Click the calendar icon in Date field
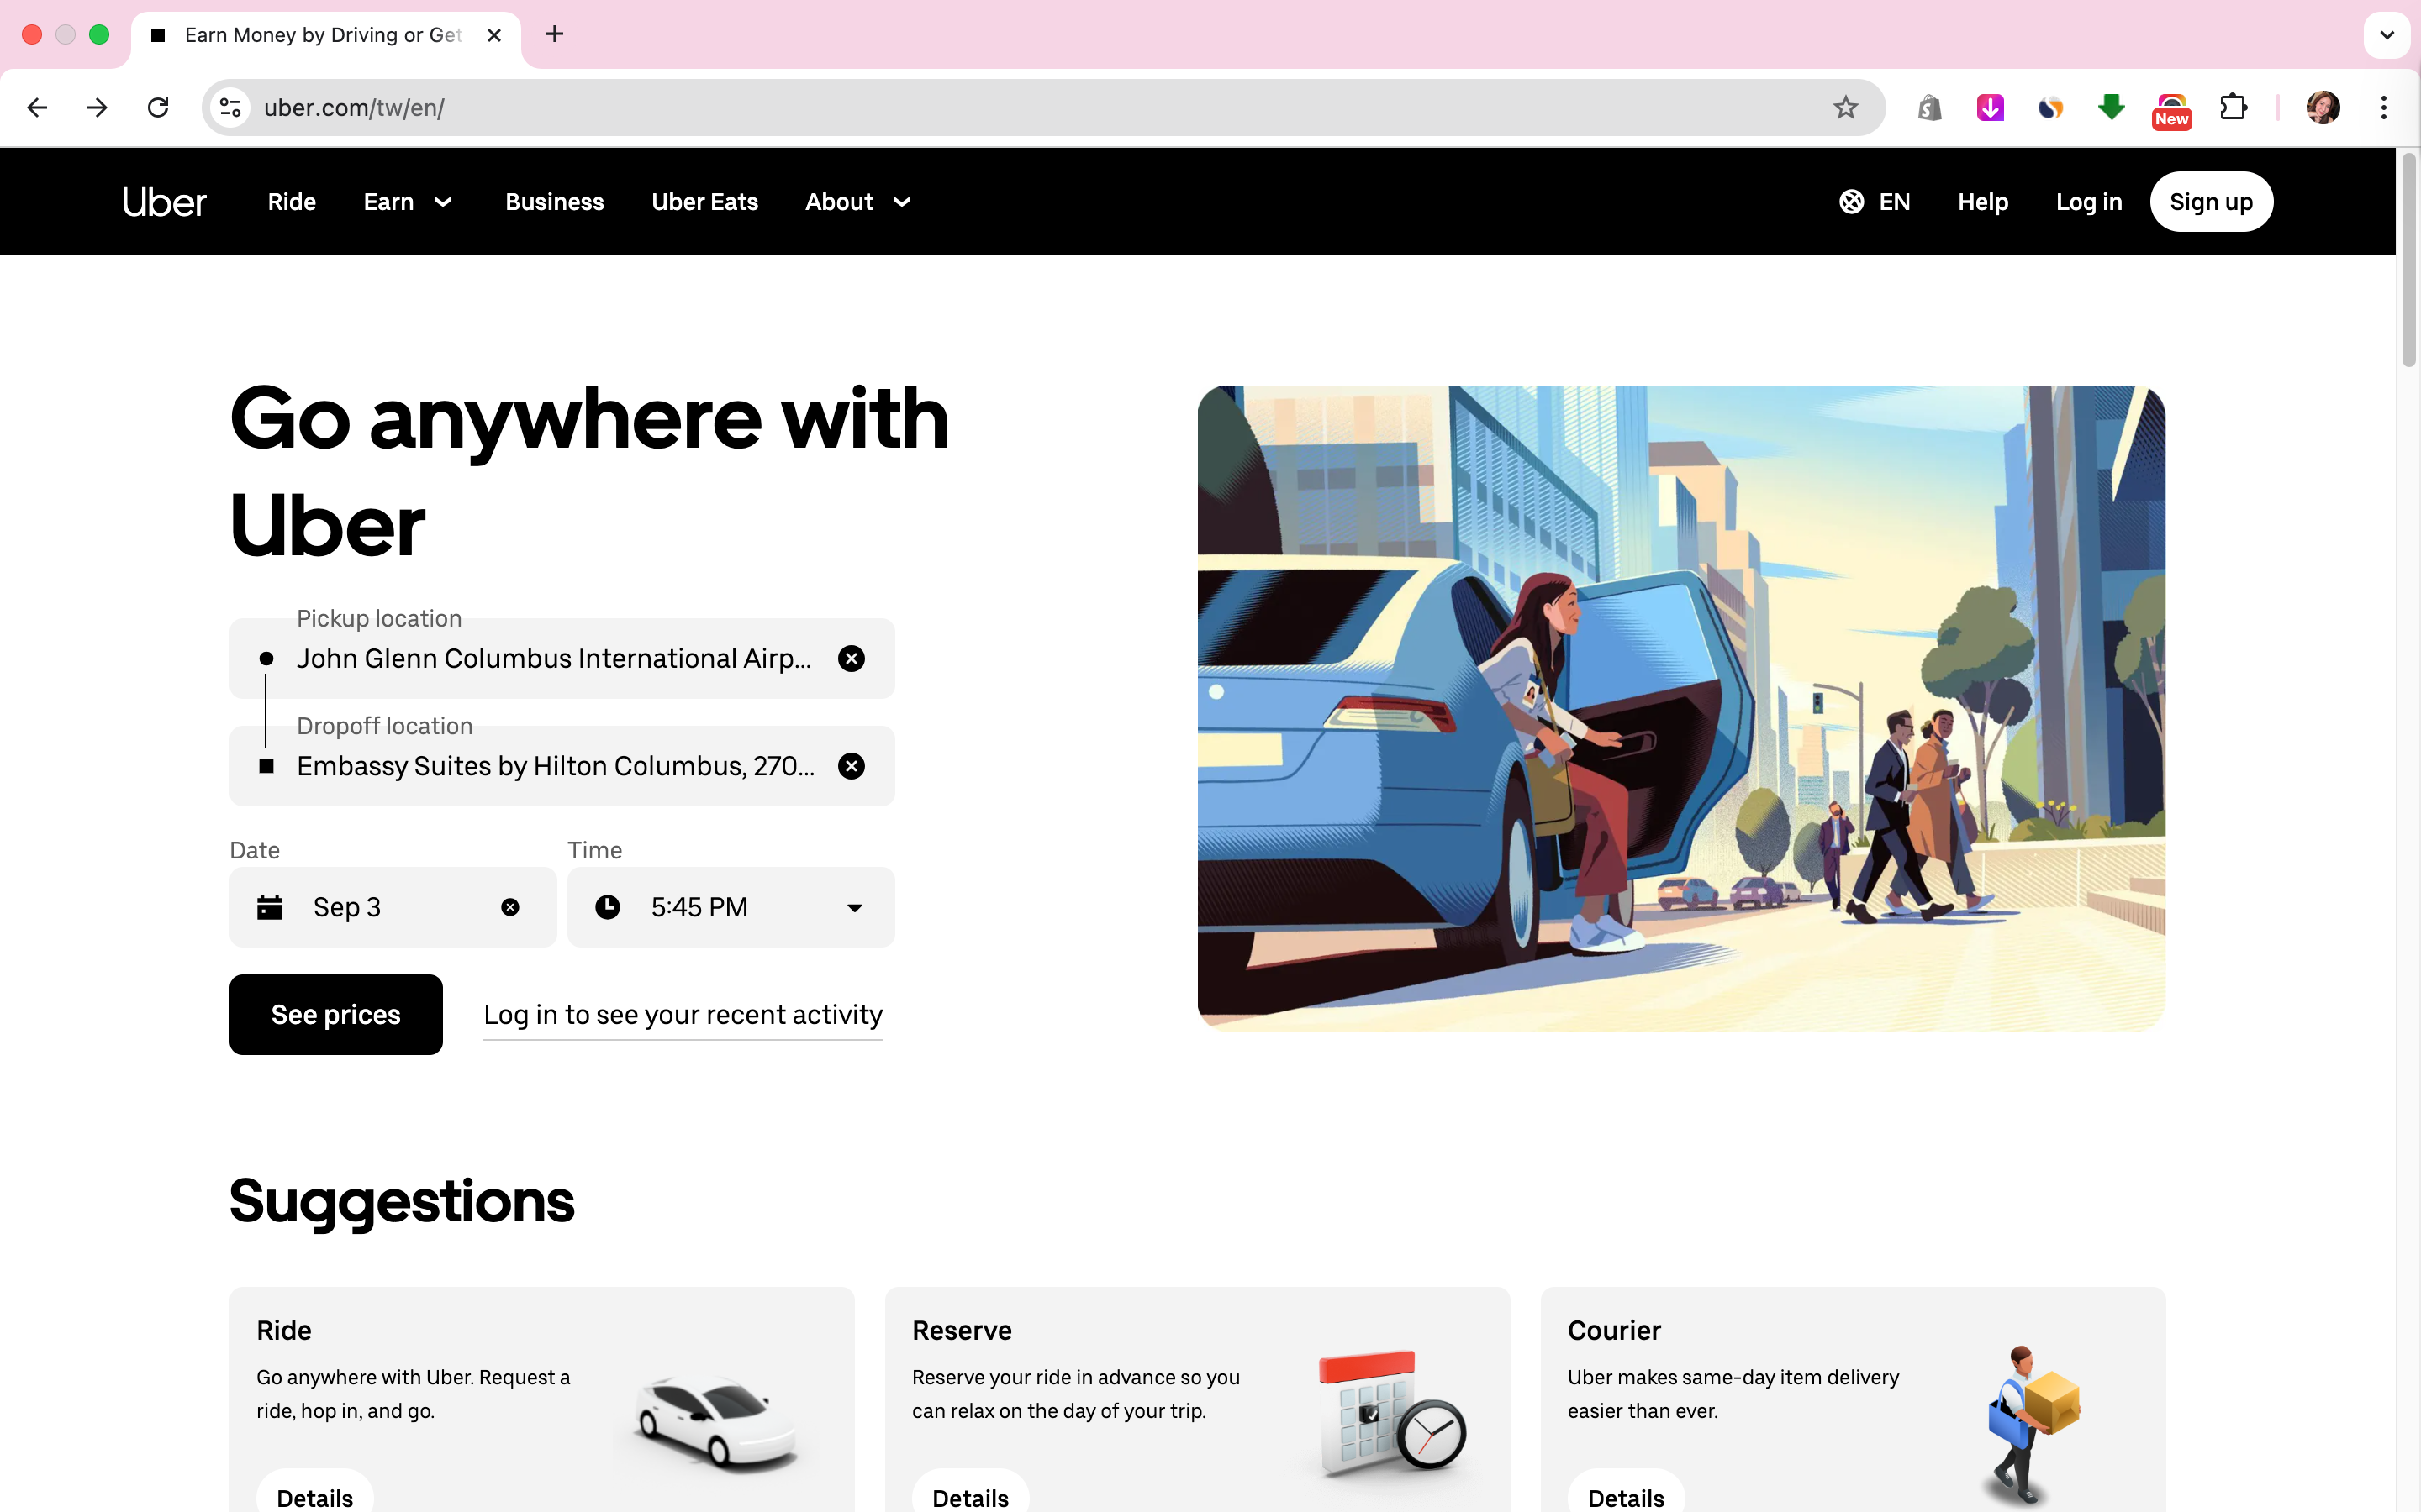The image size is (2421, 1512). (x=269, y=907)
